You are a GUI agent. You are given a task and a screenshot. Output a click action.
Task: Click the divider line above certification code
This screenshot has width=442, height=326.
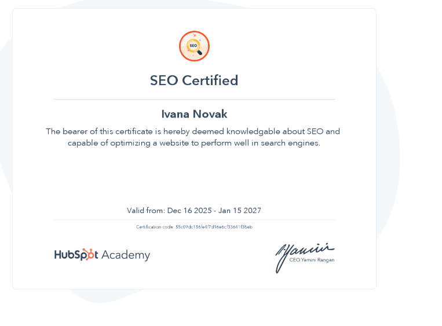coord(194,220)
